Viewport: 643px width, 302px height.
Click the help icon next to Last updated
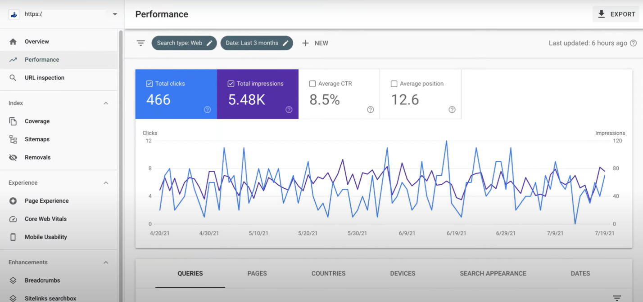(633, 43)
